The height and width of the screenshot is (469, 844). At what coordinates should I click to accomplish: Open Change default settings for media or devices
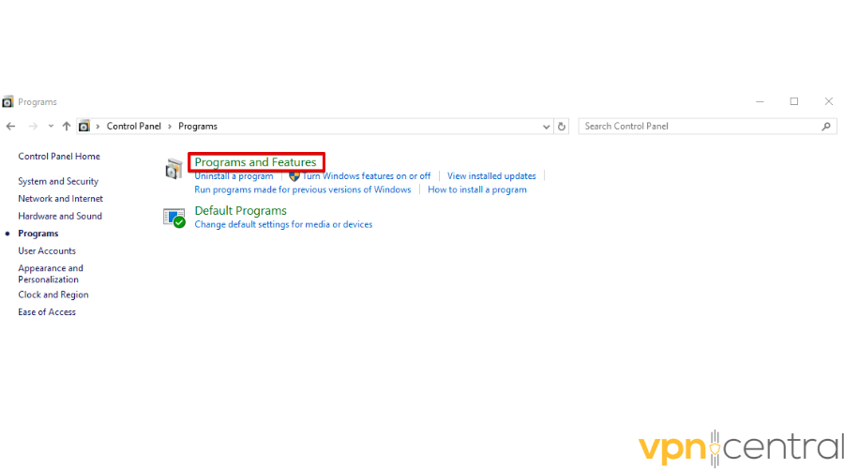click(x=283, y=225)
